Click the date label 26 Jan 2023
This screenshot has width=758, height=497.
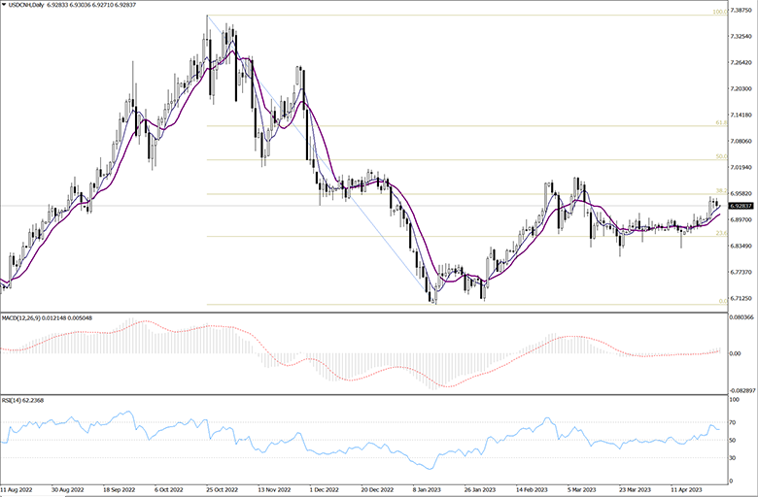(480, 489)
